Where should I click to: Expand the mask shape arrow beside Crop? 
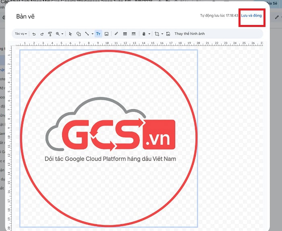[x=162, y=34]
